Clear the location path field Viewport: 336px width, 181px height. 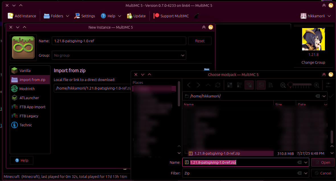[317, 96]
